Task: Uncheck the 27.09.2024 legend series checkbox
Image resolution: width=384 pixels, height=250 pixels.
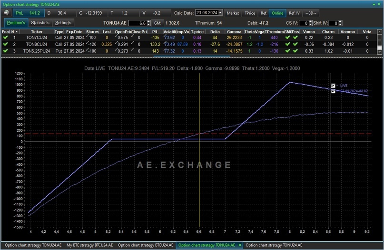Action: click(x=333, y=91)
